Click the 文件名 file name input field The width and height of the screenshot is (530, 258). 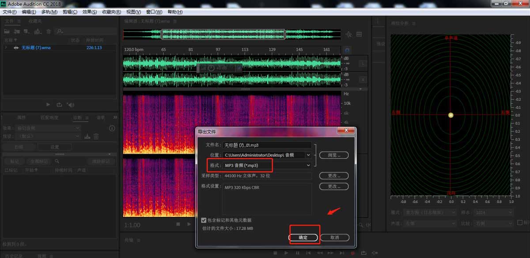[267, 145]
